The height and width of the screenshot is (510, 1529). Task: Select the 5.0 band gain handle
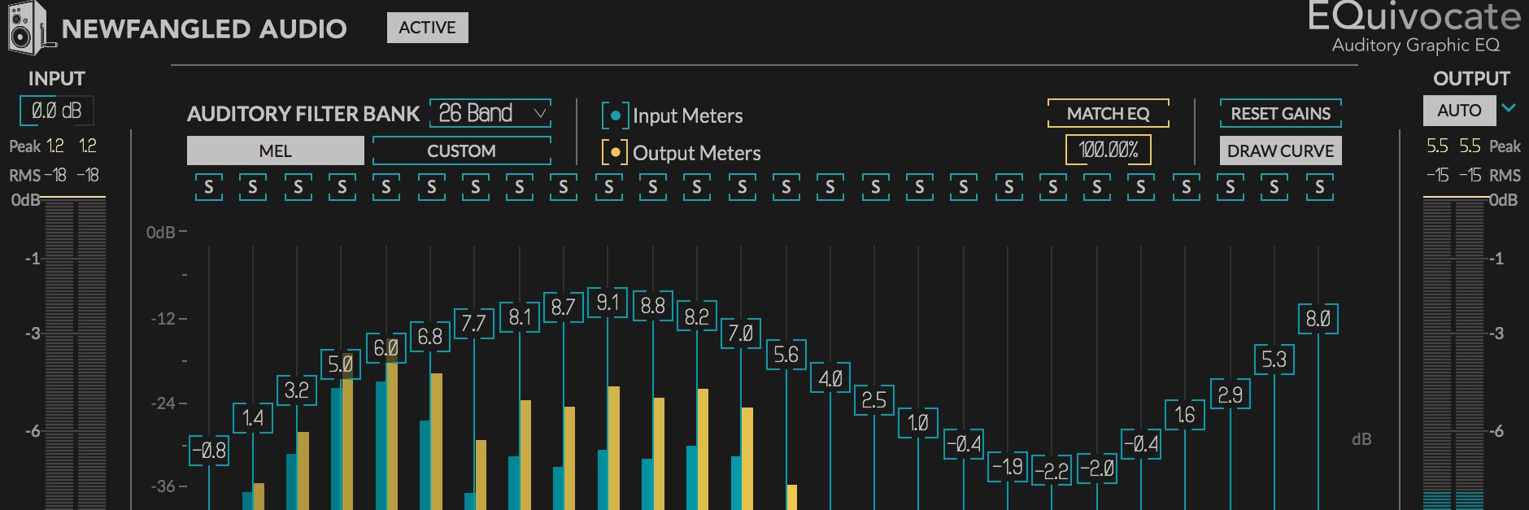point(342,364)
